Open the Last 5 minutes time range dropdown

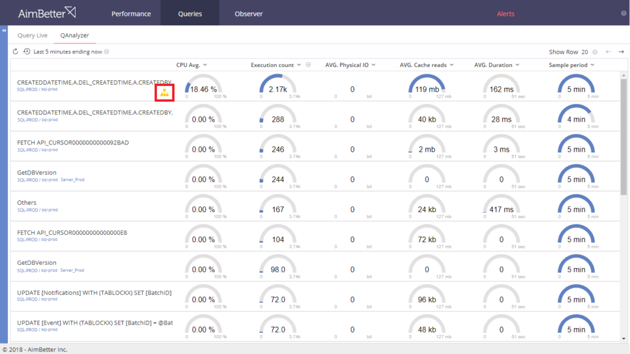[107, 52]
